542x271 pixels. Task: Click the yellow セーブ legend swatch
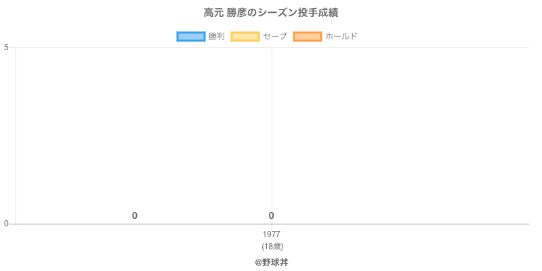tap(245, 37)
